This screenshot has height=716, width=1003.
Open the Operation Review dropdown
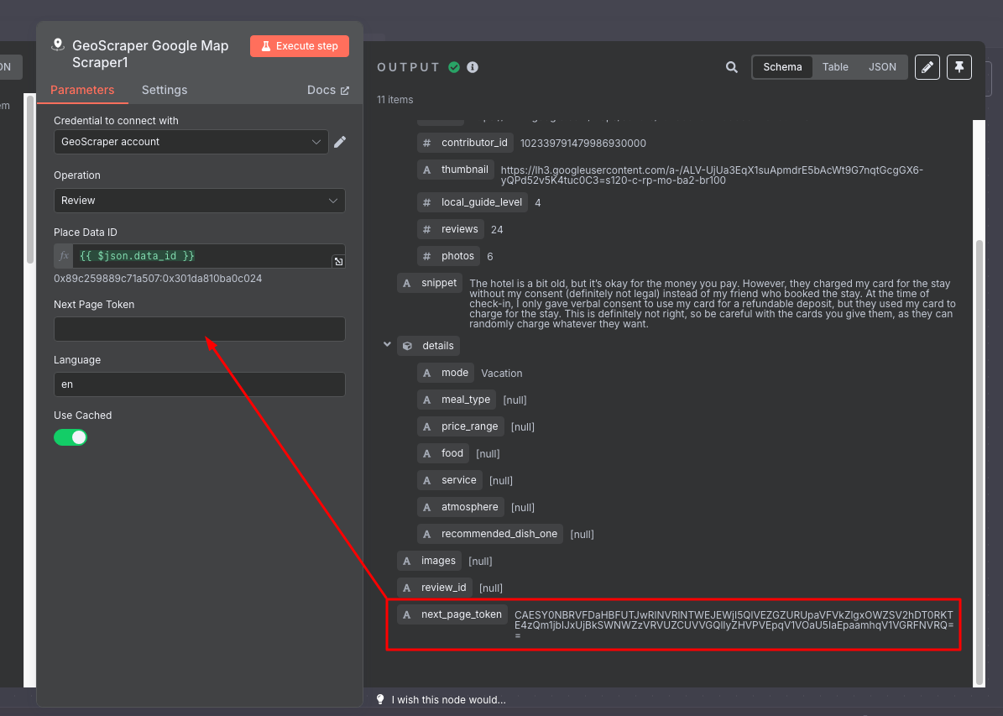[x=200, y=201]
